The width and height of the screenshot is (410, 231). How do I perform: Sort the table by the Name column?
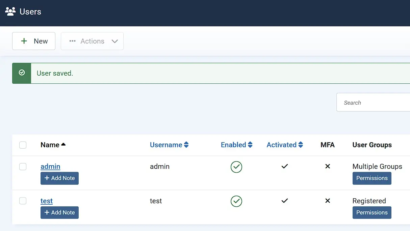53,145
